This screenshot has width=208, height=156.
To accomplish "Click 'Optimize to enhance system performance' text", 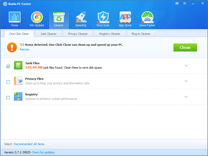I will [x=51, y=99].
